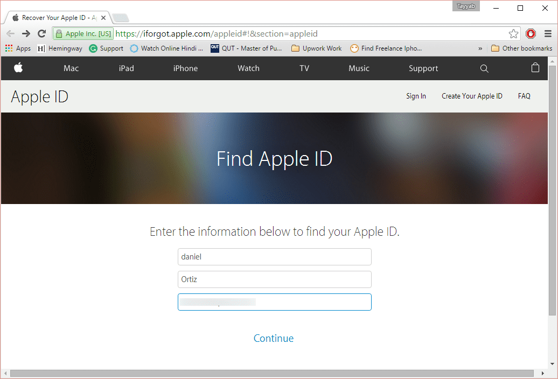Open the Upwork Work bookmark folder
The image size is (558, 379).
tap(316, 48)
